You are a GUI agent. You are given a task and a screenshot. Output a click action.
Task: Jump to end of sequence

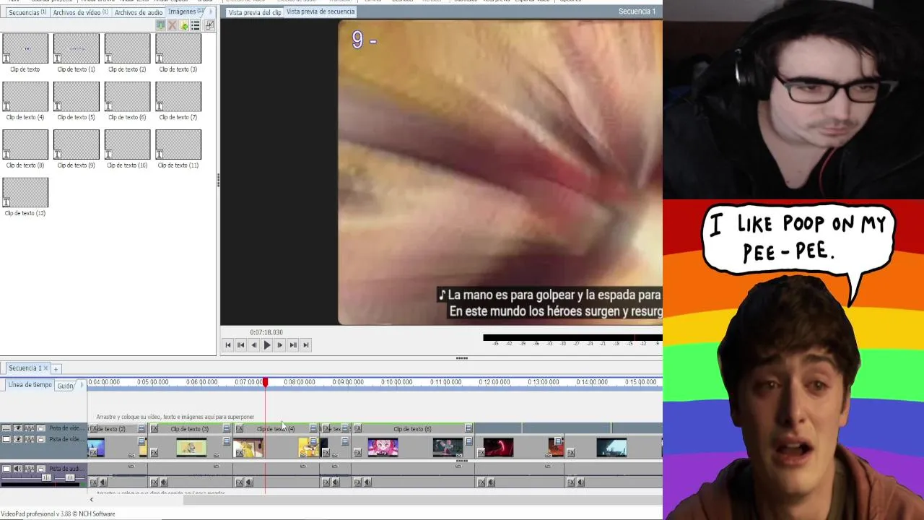pos(305,345)
